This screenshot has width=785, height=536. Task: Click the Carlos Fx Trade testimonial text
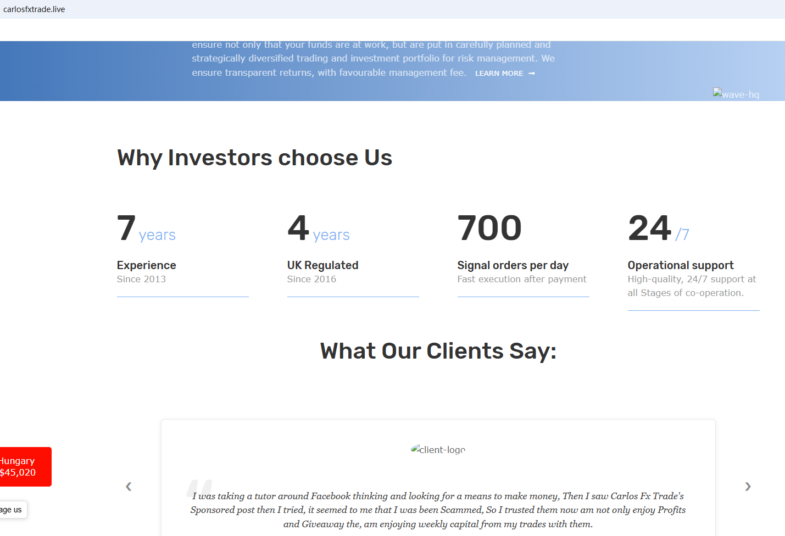(438, 510)
